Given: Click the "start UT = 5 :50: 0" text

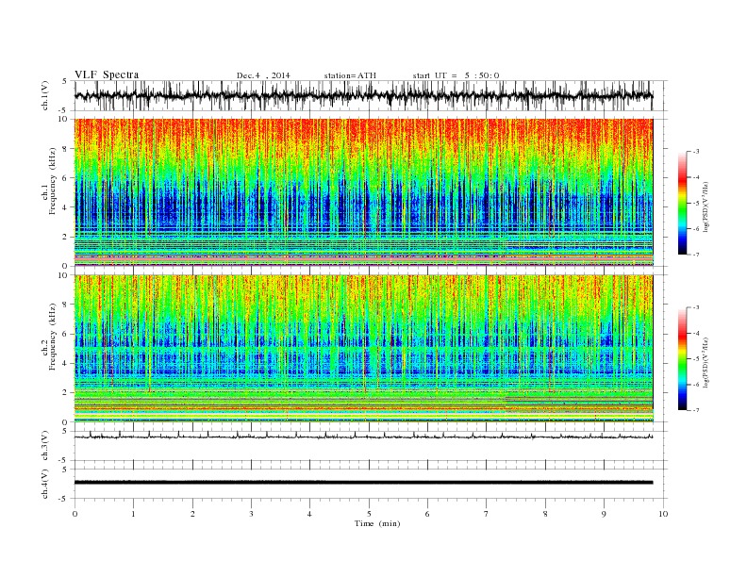Looking at the screenshot, I should [x=456, y=75].
